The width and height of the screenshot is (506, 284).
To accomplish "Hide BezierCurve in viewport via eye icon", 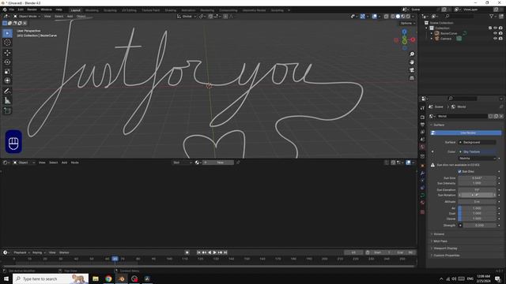I will coord(495,33).
